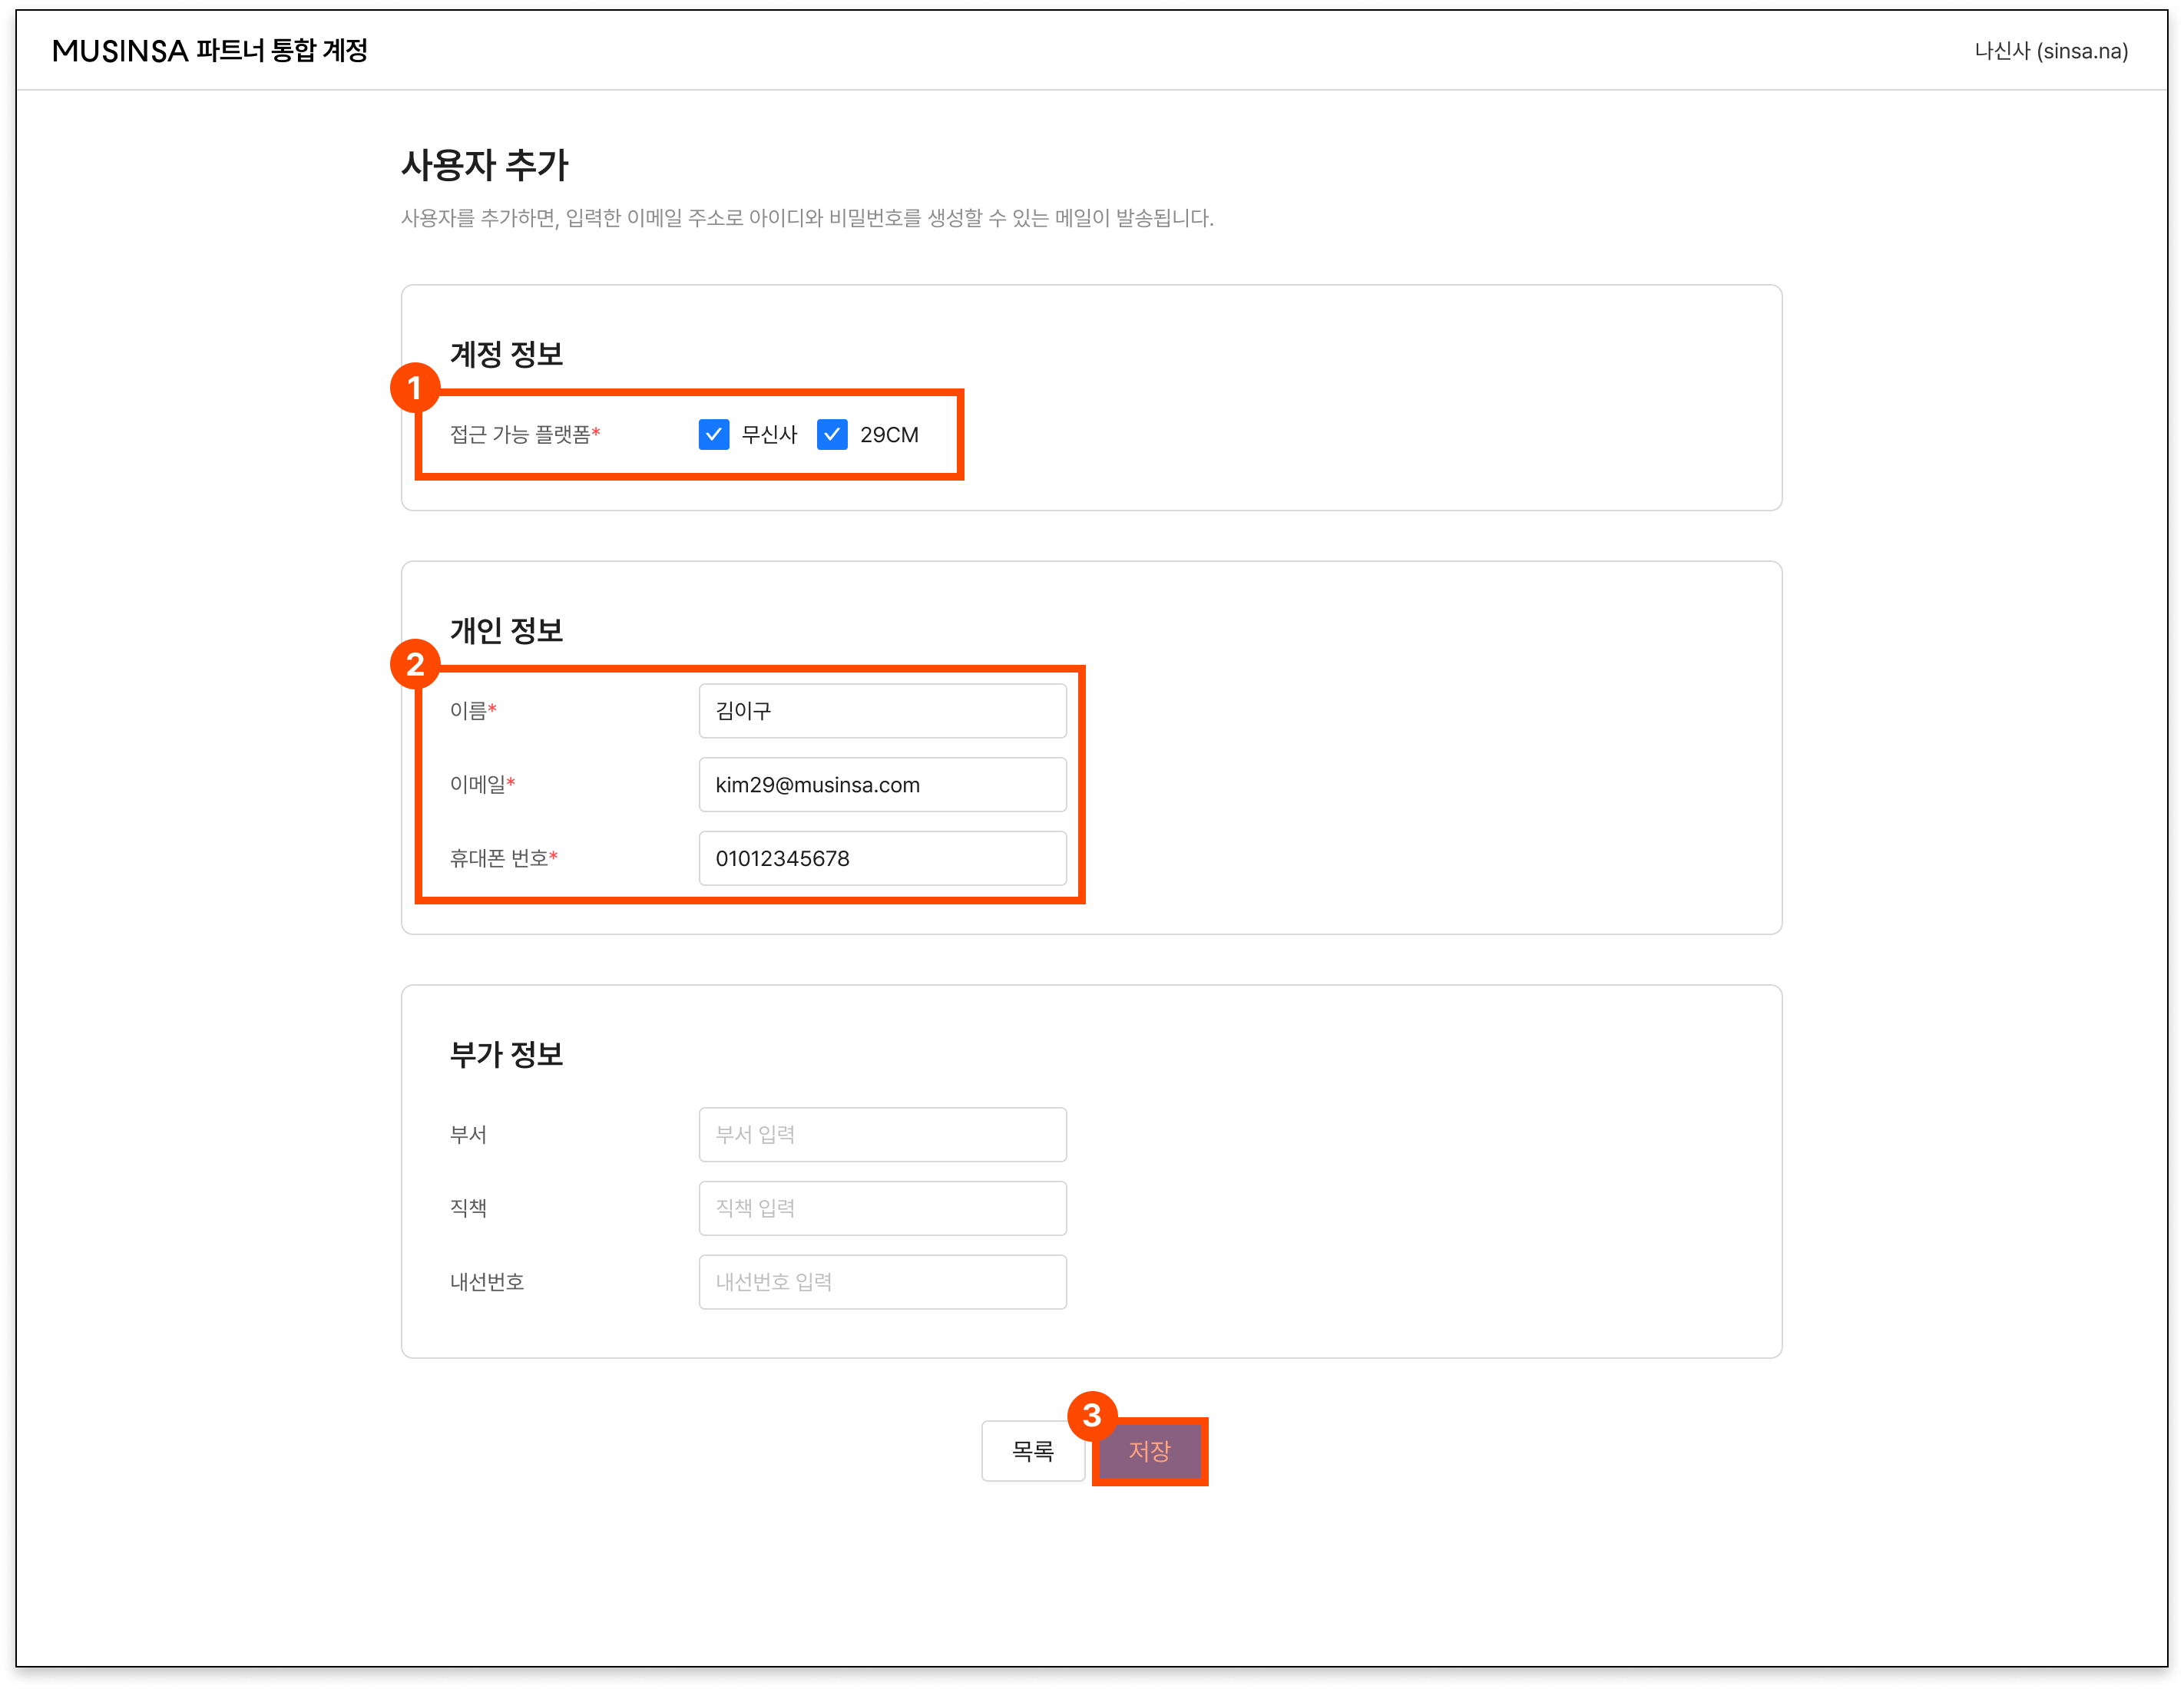Focus the 내선번호 extension input field
Screen dimensions: 2184x1689
point(882,1282)
